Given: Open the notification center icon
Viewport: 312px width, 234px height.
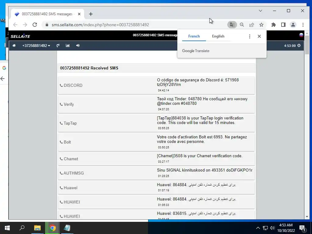Looking at the screenshot, I should point(302,228).
